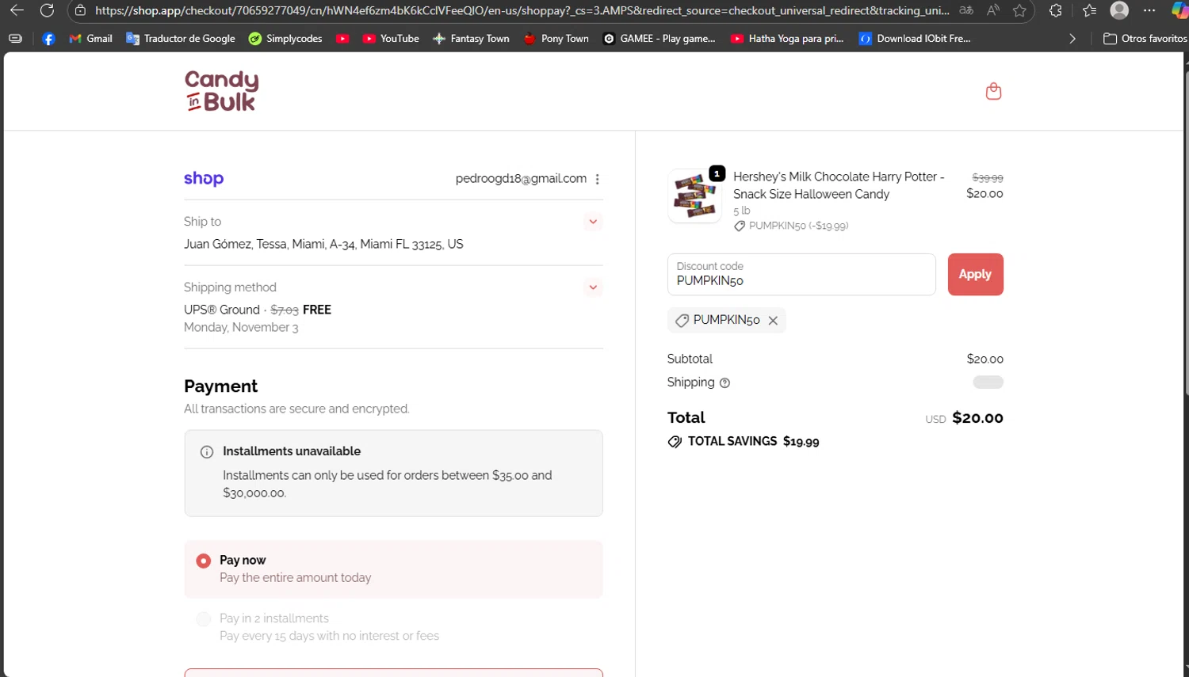Select Pay in 2 installments option

coord(204,619)
